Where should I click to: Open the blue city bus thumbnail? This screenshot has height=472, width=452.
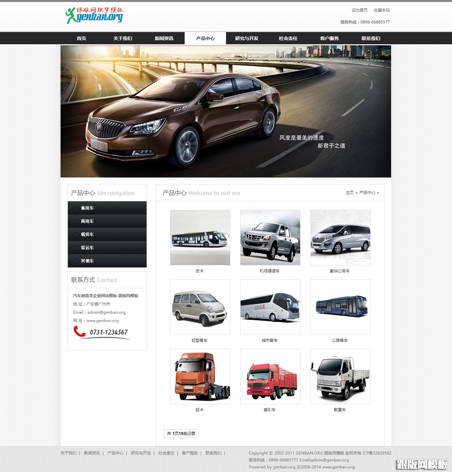[340, 307]
